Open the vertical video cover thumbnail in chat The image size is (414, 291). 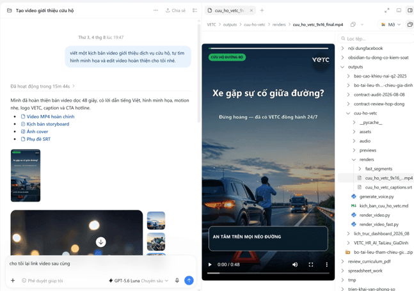click(26, 175)
